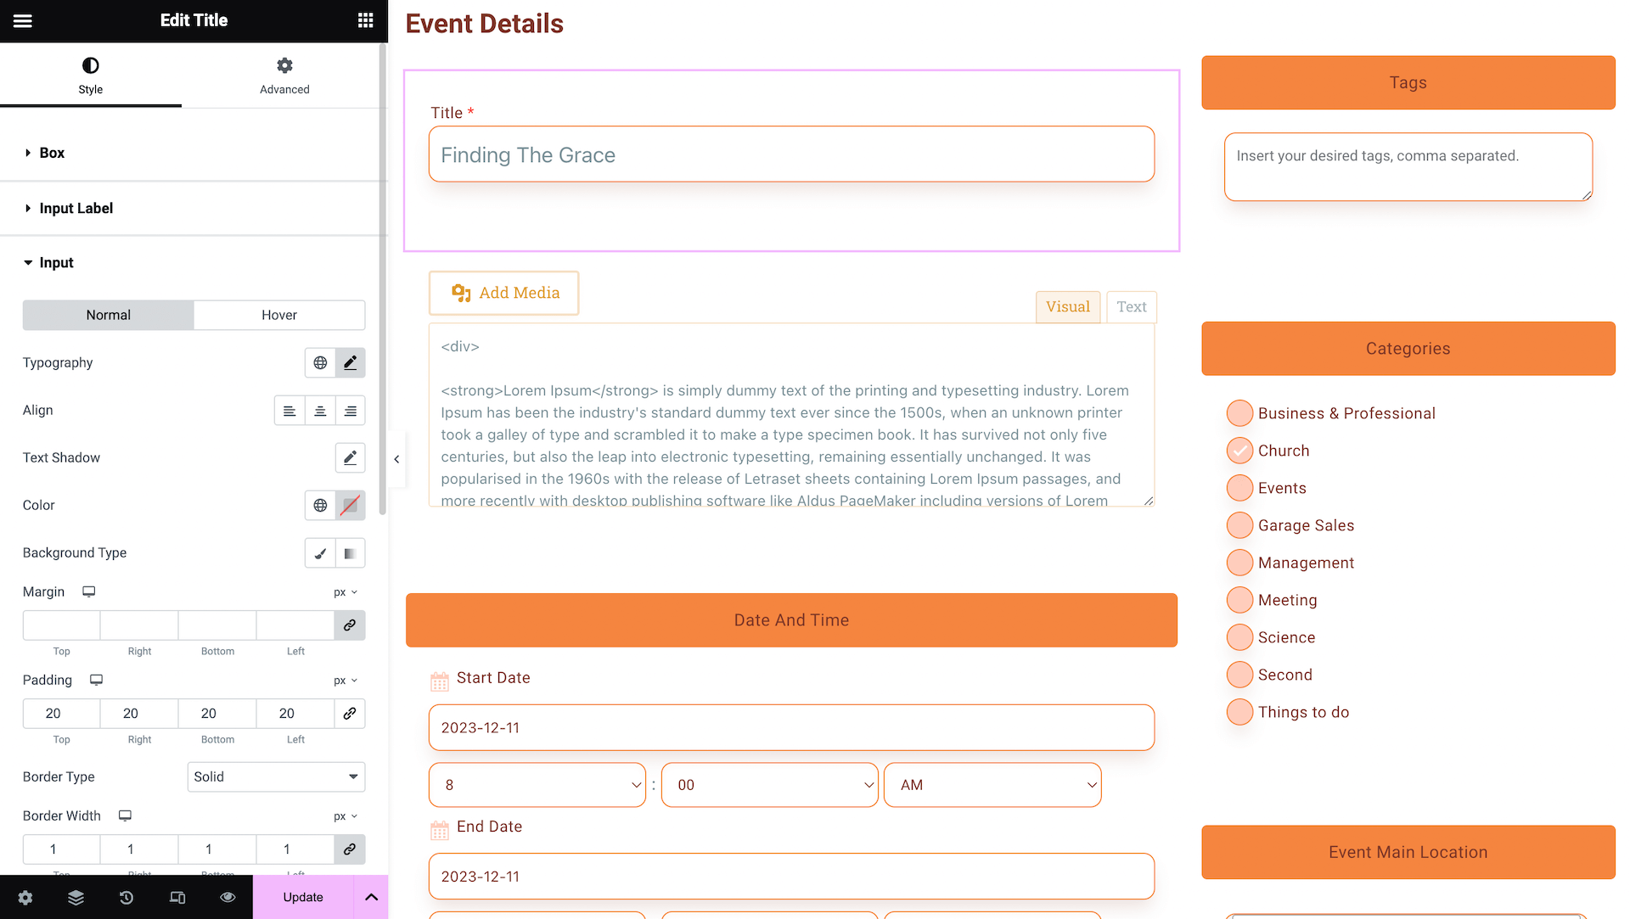Screen dimensions: 1630x919
Task: Toggle Padding linked values icon
Action: (x=350, y=714)
